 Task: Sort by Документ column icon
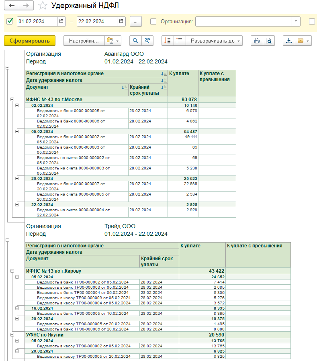(125, 88)
